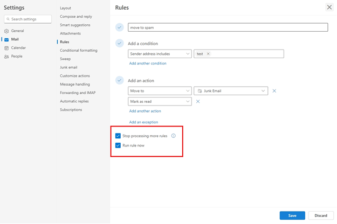Open Sweep settings

click(65, 59)
